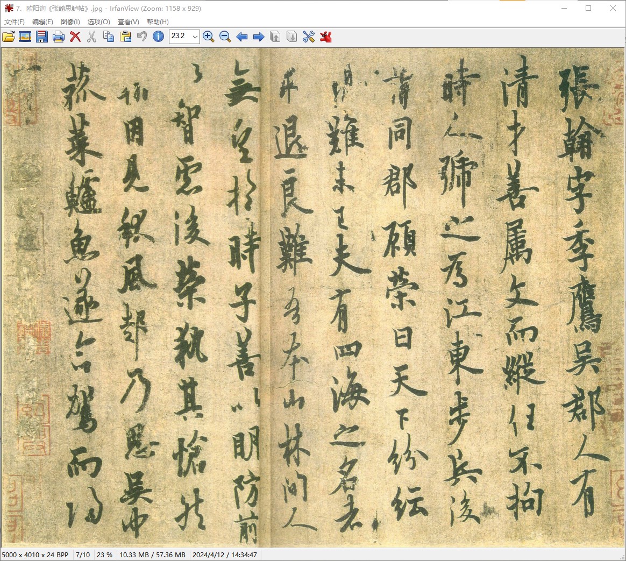Delete the file with the red X icon
The width and height of the screenshot is (626, 561).
(75, 37)
